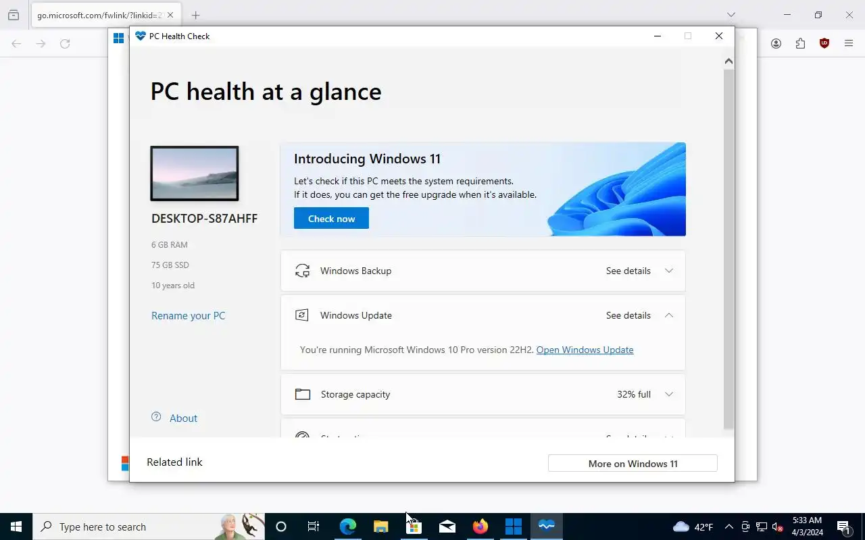Open the browser extensions puzzle icon
The height and width of the screenshot is (540, 865).
pos(800,43)
